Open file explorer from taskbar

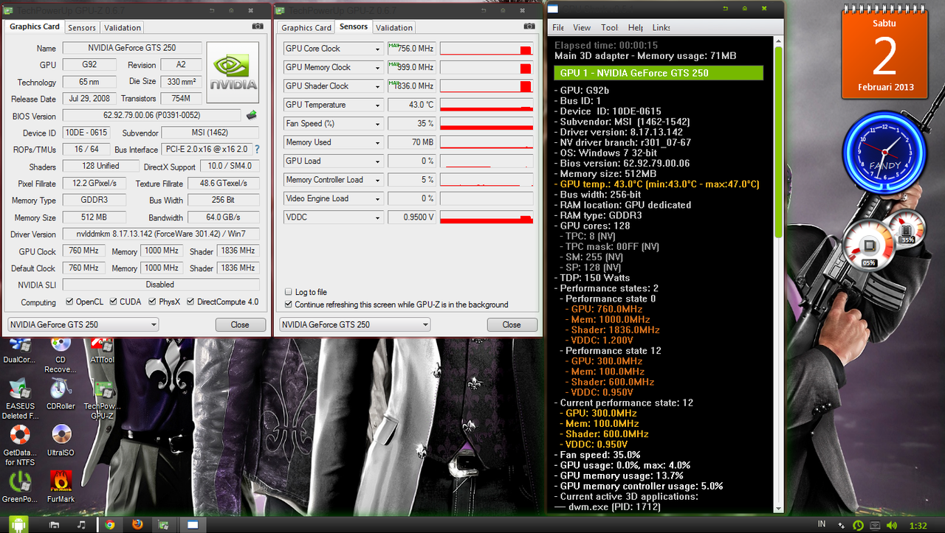tap(54, 525)
